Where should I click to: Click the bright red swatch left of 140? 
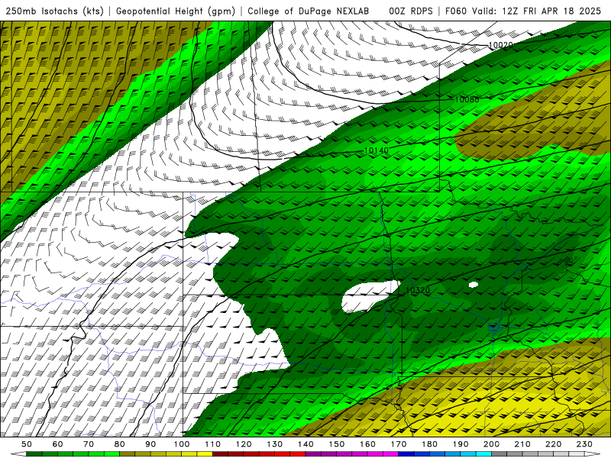pos(298,454)
